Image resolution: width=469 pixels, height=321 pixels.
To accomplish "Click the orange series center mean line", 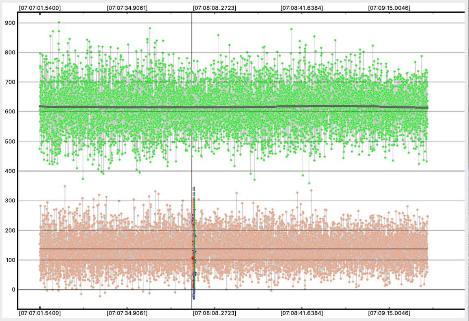I will (x=285, y=249).
